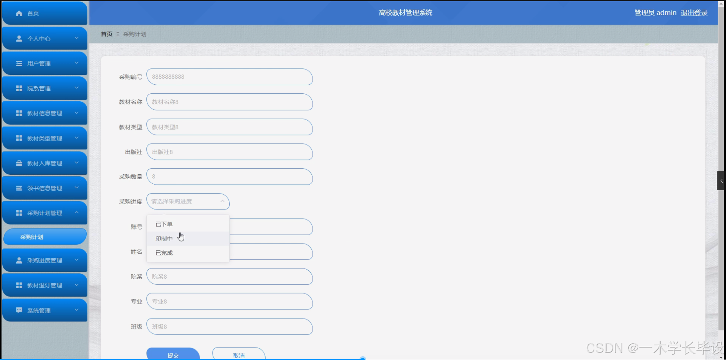Click the 出版社 input field
The height and width of the screenshot is (360, 726).
coord(229,152)
